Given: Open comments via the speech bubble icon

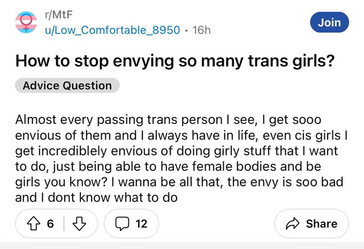Looking at the screenshot, I should pos(122,223).
